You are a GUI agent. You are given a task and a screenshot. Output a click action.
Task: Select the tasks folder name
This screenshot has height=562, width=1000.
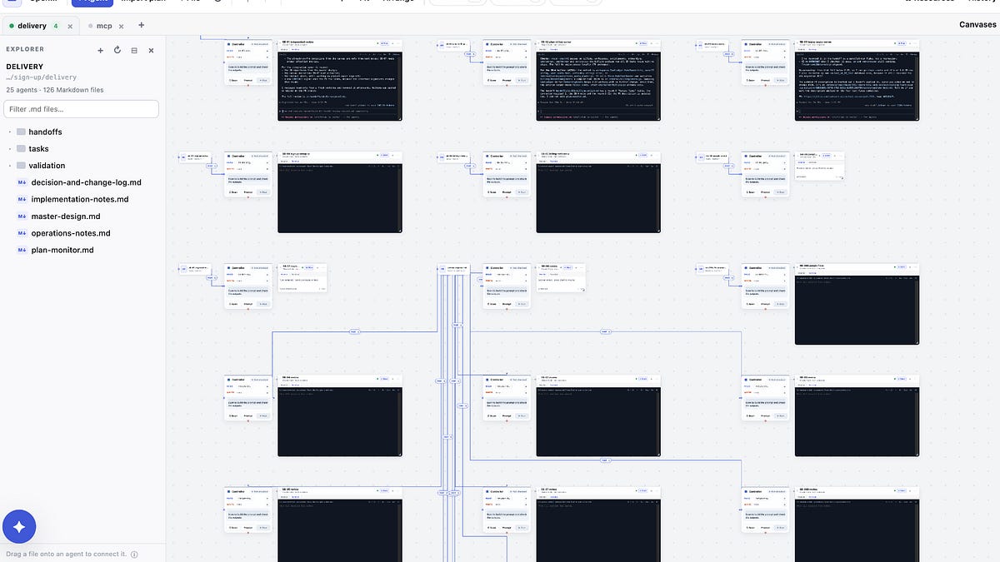pyautogui.click(x=38, y=148)
